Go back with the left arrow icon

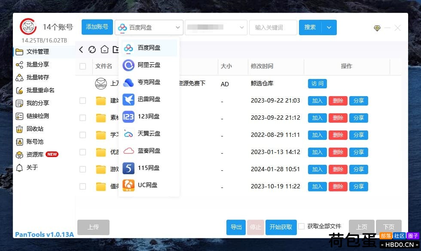coord(81,49)
